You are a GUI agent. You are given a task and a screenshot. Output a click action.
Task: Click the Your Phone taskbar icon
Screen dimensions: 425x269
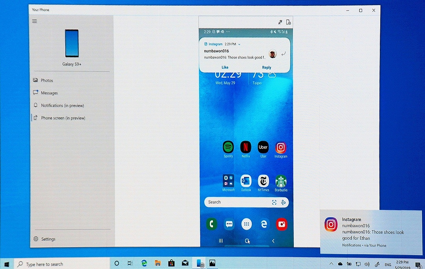point(200,263)
